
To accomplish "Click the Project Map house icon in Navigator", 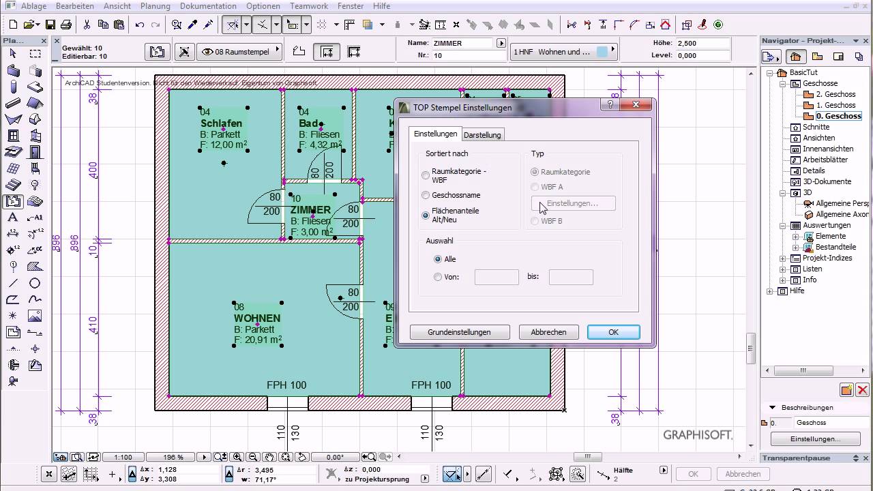I will pos(795,57).
